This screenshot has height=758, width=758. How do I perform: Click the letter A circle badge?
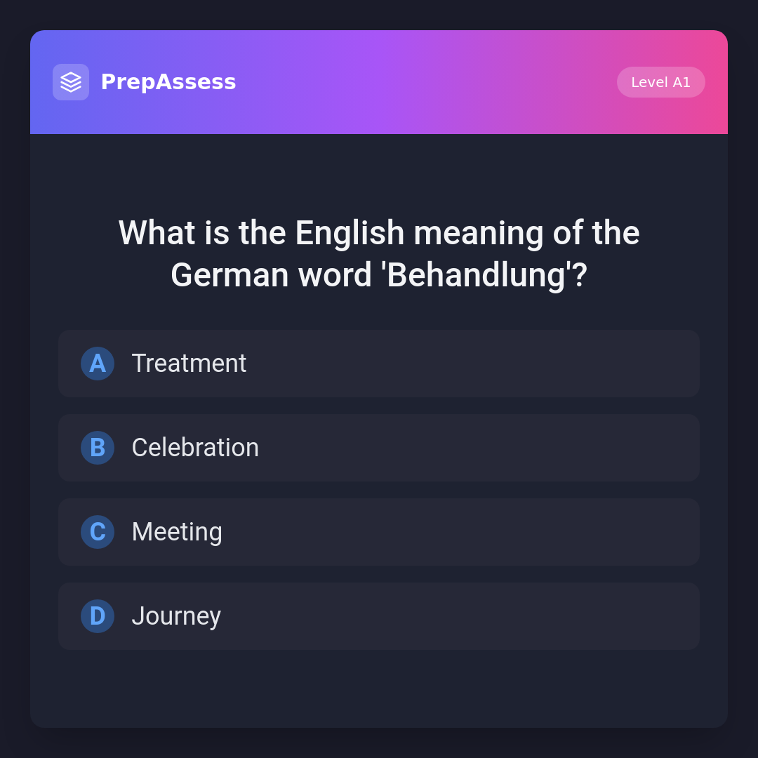click(98, 364)
